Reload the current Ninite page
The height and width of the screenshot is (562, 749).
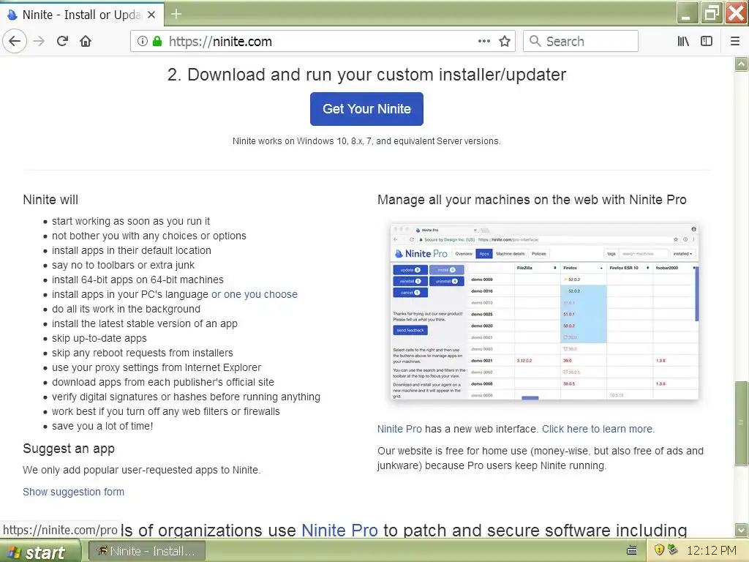click(x=63, y=41)
